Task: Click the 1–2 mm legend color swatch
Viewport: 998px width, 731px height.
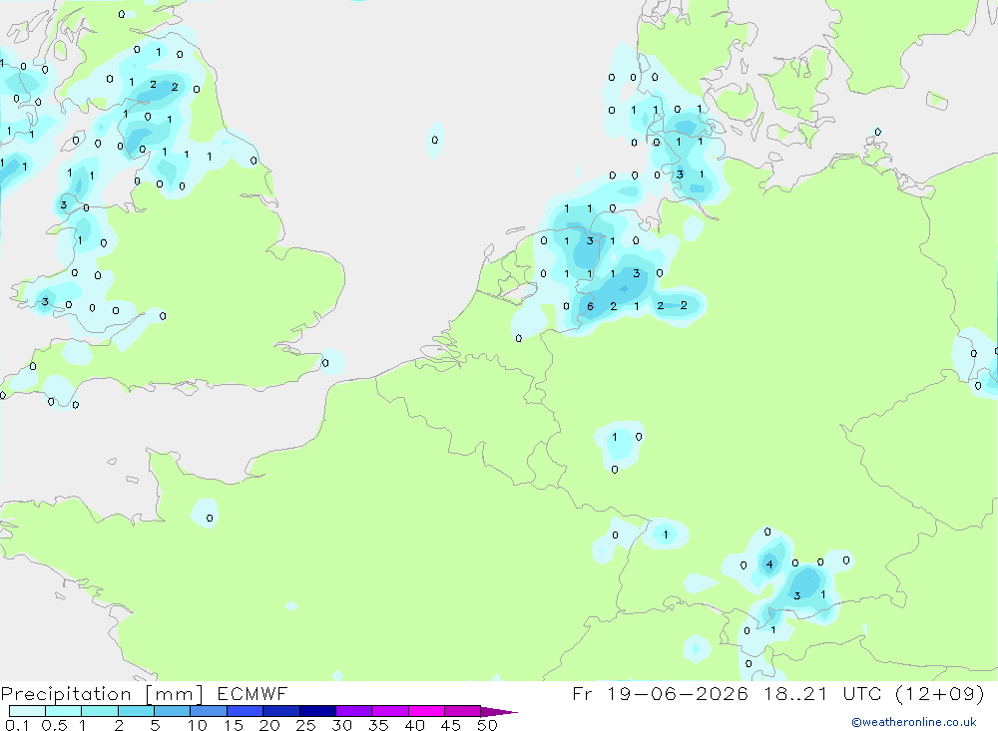Action: pos(100,711)
